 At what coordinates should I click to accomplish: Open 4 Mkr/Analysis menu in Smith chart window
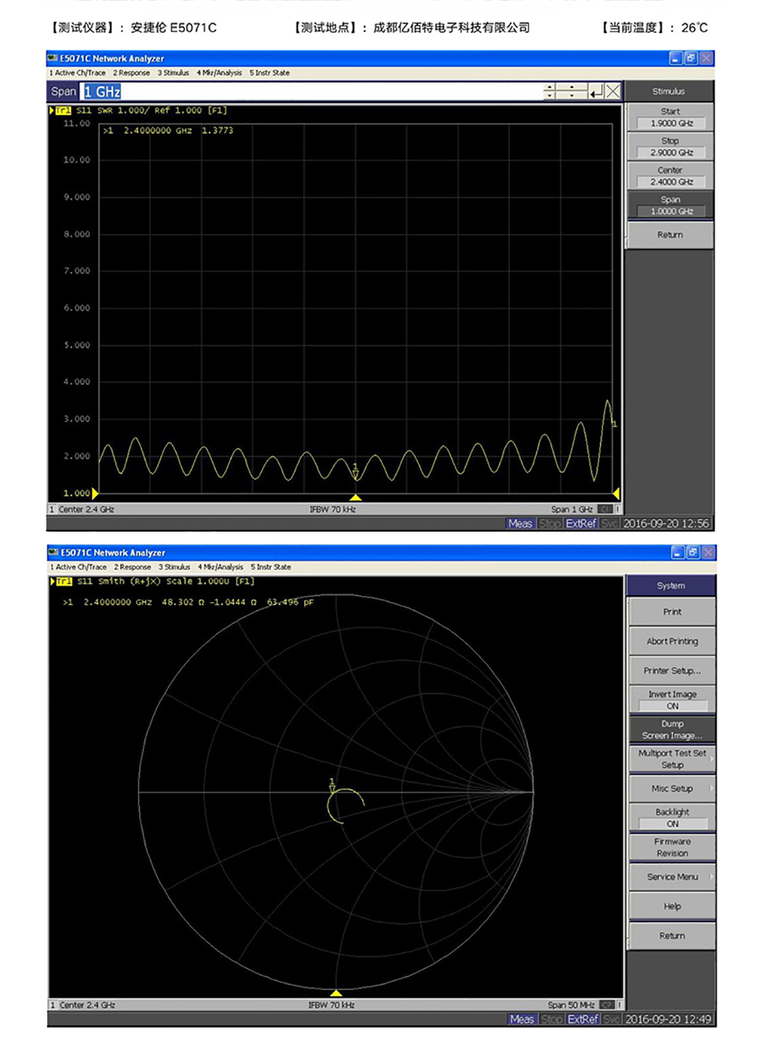220,567
